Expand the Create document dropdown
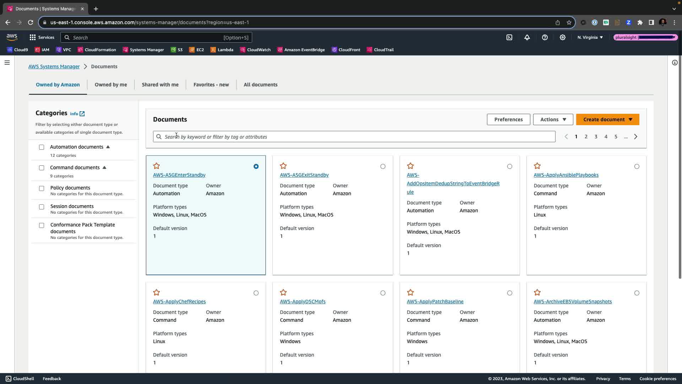 pyautogui.click(x=607, y=119)
